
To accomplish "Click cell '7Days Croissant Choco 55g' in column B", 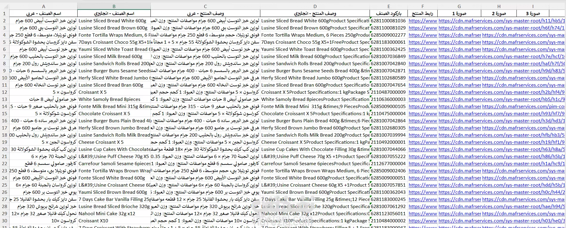I will point(114,42).
